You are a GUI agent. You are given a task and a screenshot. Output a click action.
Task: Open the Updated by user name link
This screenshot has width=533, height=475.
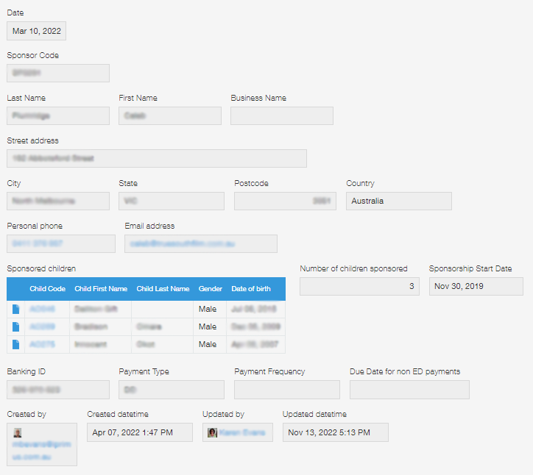(243, 432)
